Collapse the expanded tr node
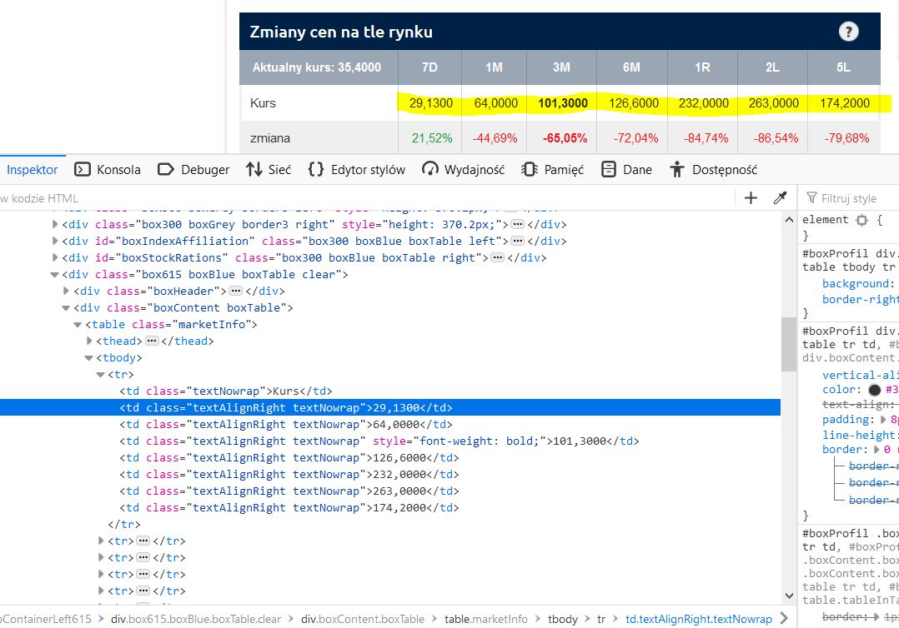Viewport: 899px width, 628px height. (x=100, y=375)
